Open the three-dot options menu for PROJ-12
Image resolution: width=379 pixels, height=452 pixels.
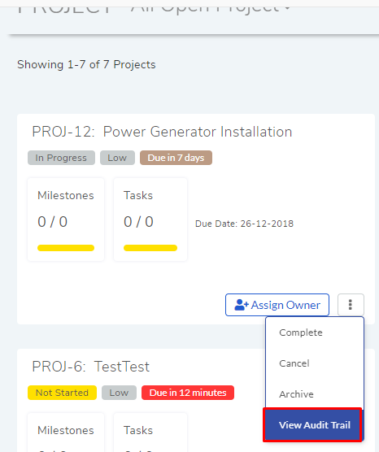351,305
